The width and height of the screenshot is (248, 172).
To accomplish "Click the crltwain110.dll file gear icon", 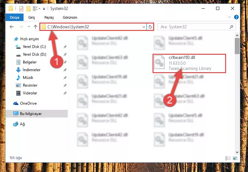I will pos(159,62).
